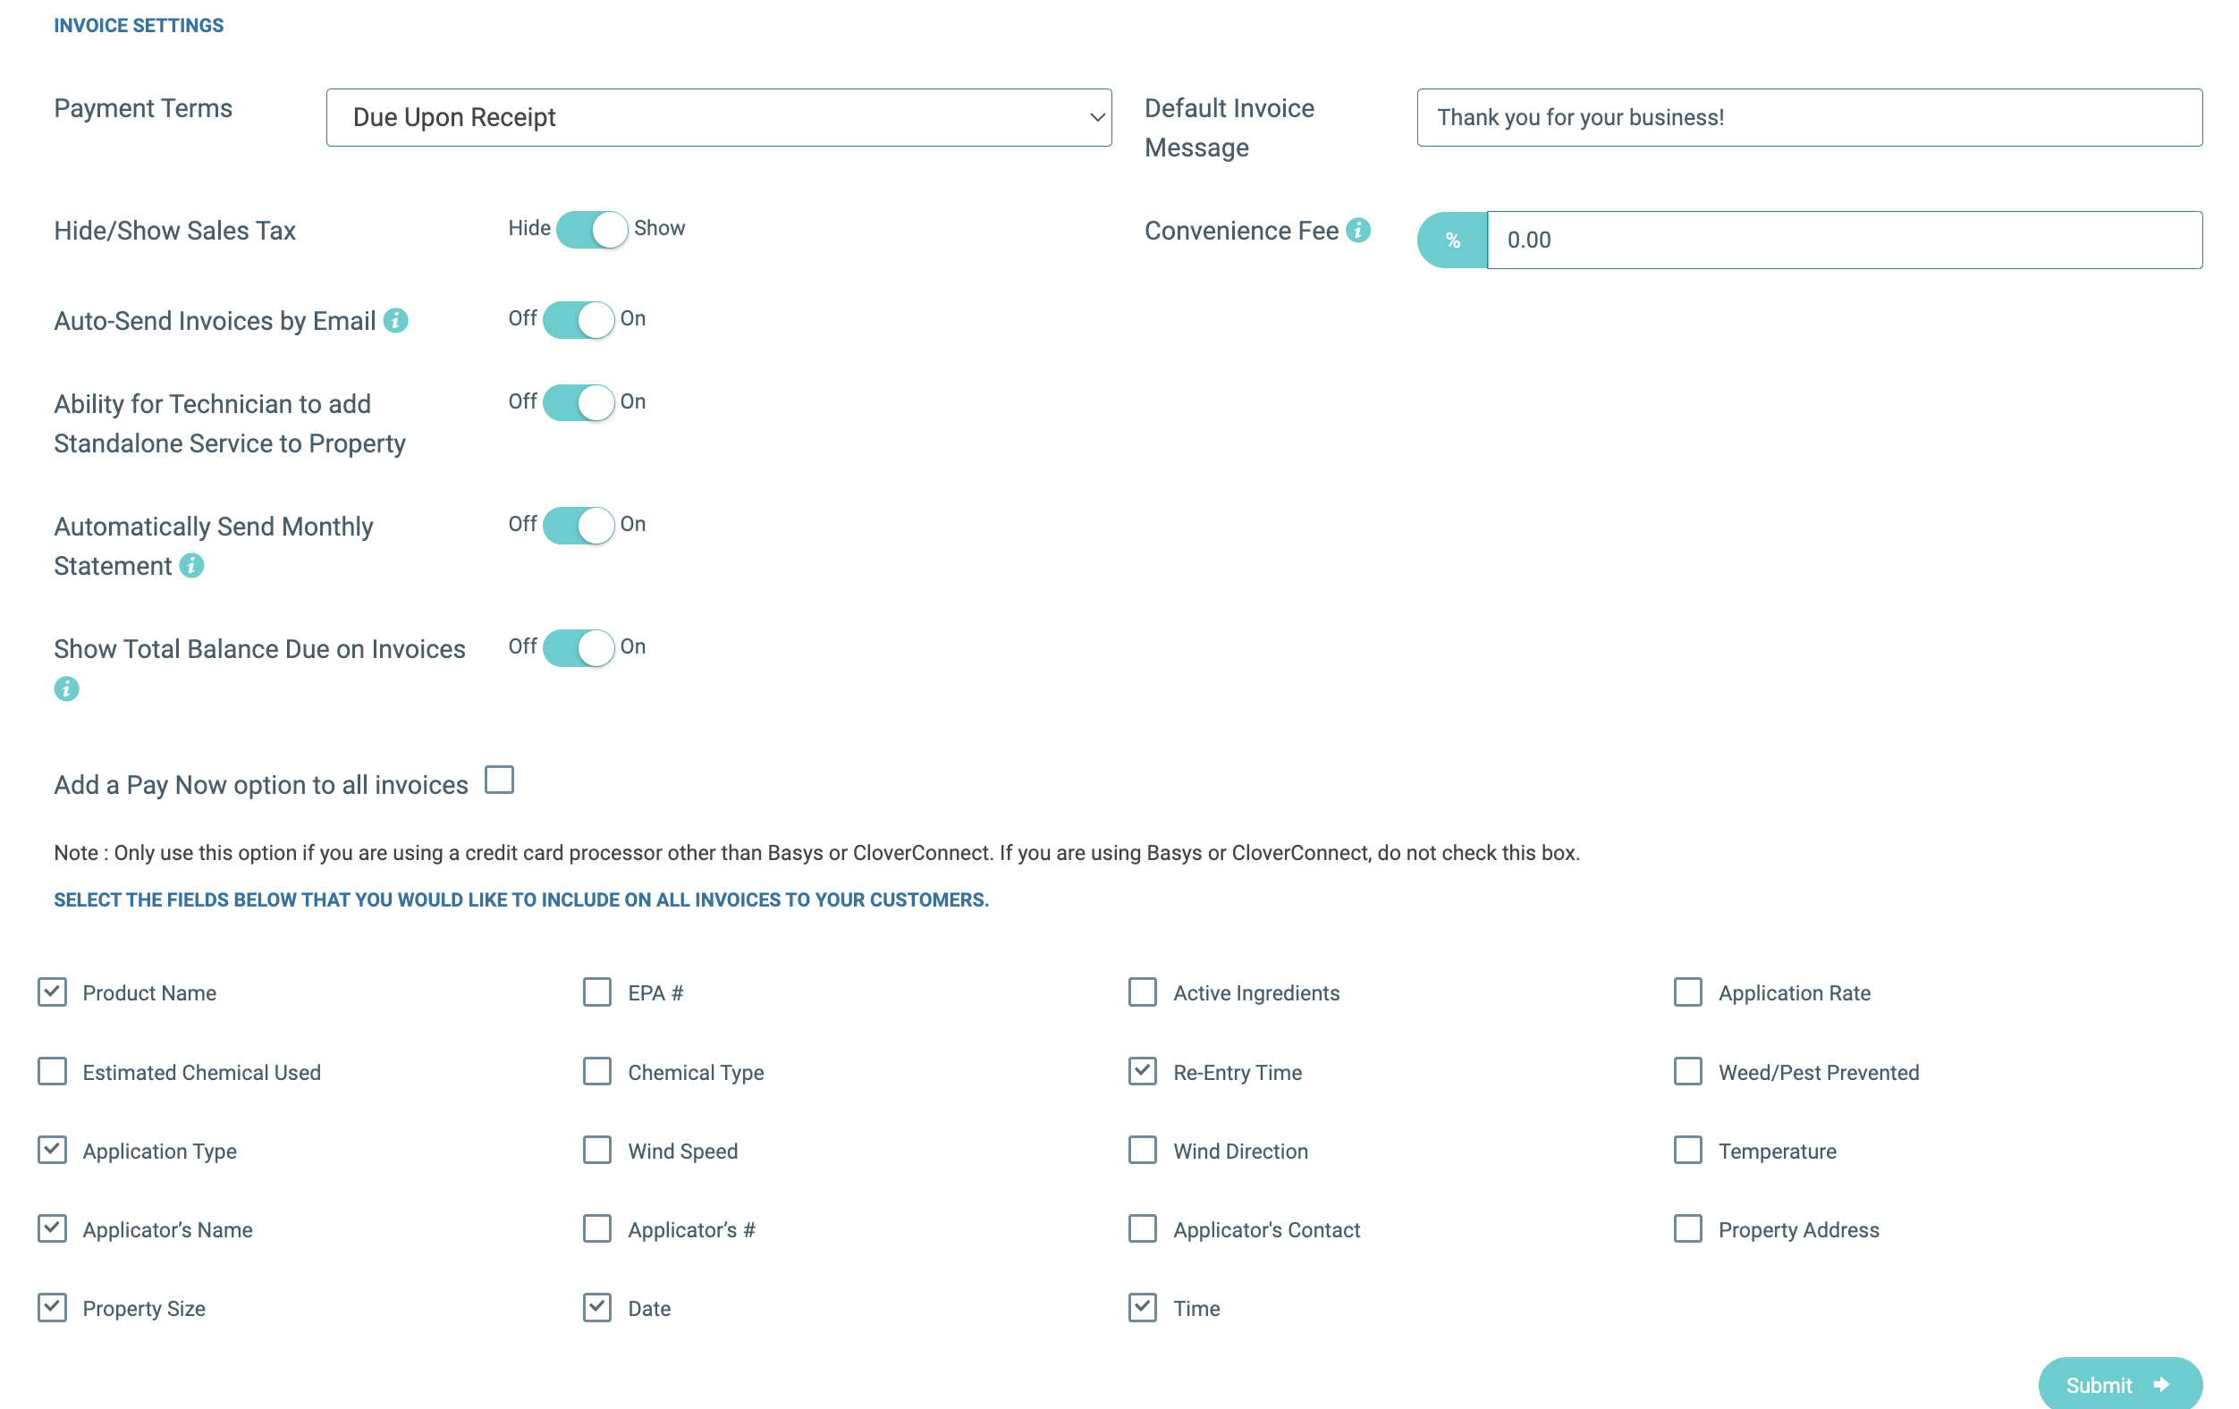This screenshot has width=2239, height=1409.
Task: Toggle Auto-Send Invoices by Email switch
Action: click(579, 320)
